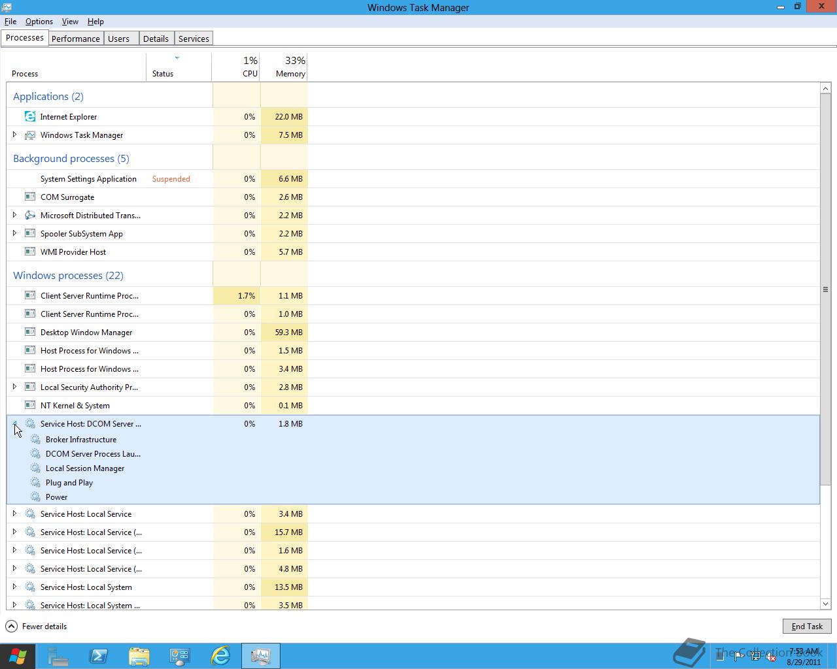Viewport: 837px width, 669px height.
Task: Click the Windows processes (22) heading
Action: [68, 275]
